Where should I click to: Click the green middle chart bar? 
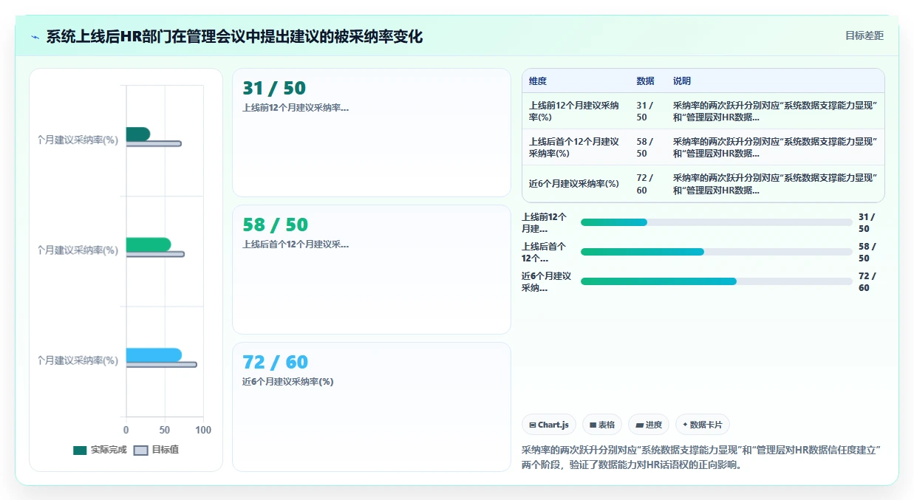149,244
